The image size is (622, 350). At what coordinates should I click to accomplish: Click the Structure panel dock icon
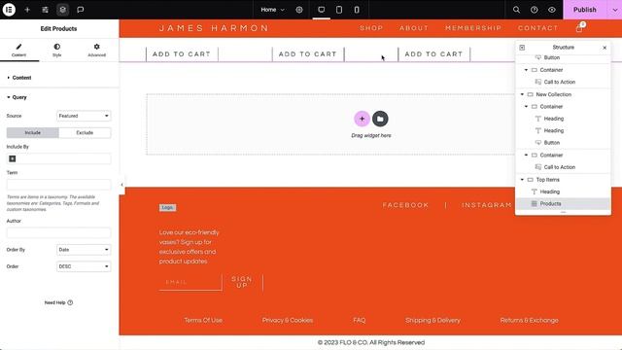522,48
